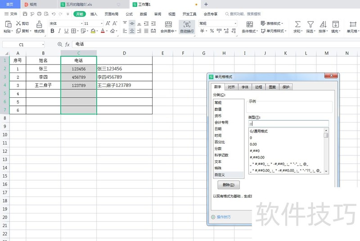Click the Cut (剪切) scissors icon

click(x=18, y=23)
